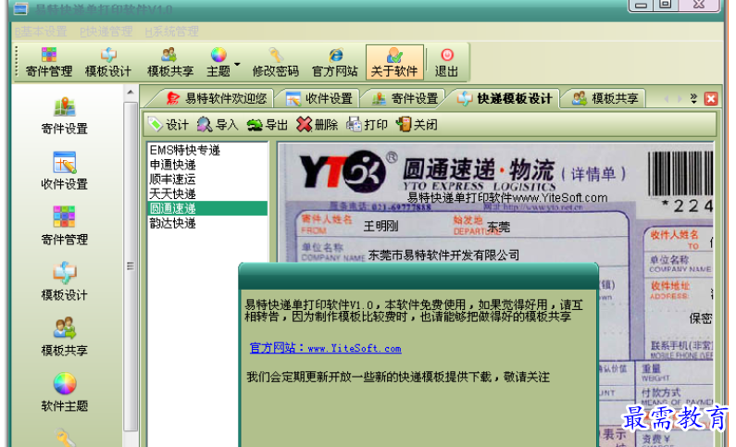The height and width of the screenshot is (447, 736).
Task: Select 天天快递 in template list
Action: pos(207,193)
